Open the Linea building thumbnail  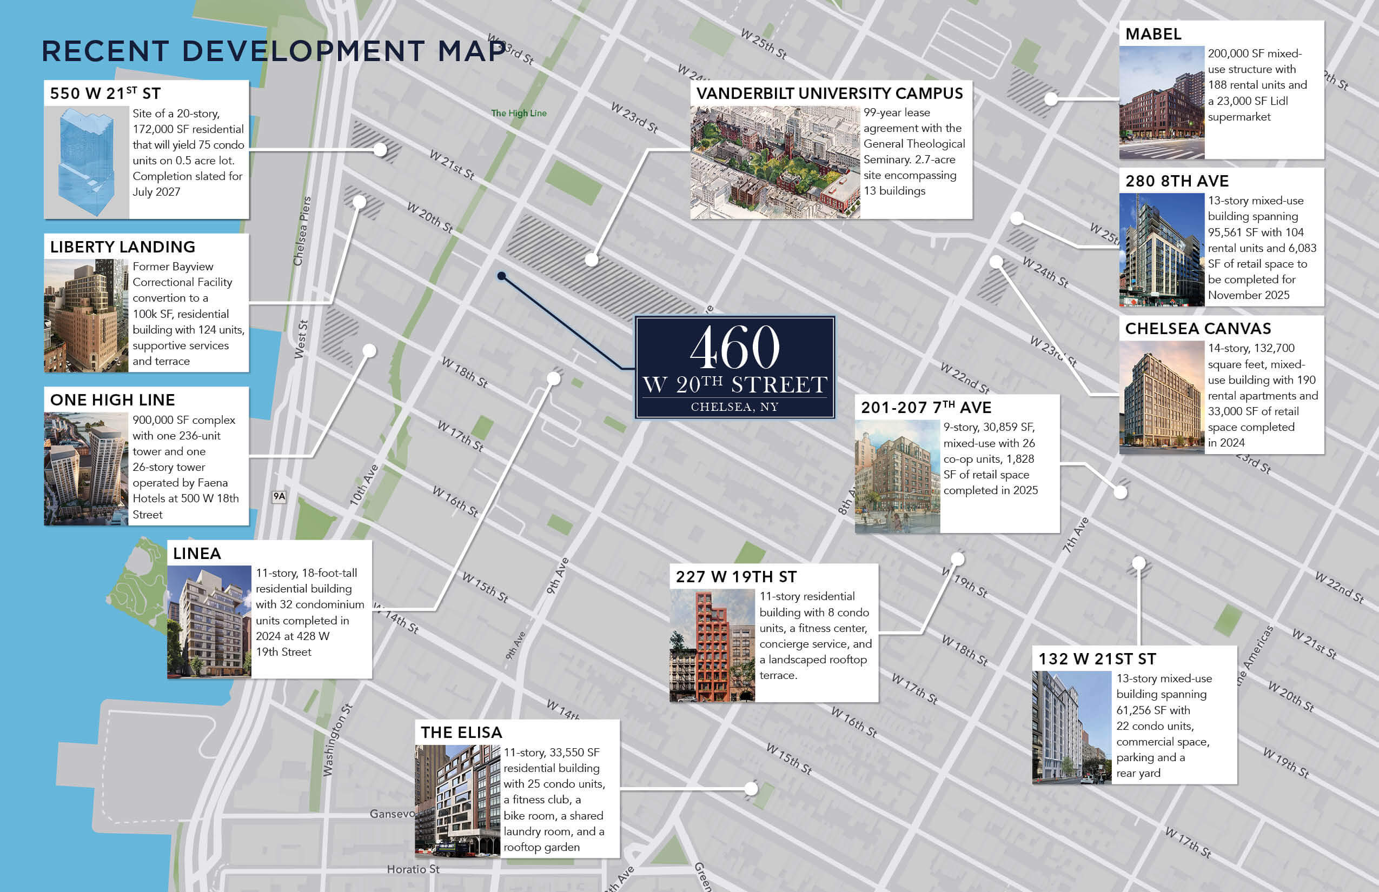tap(209, 622)
